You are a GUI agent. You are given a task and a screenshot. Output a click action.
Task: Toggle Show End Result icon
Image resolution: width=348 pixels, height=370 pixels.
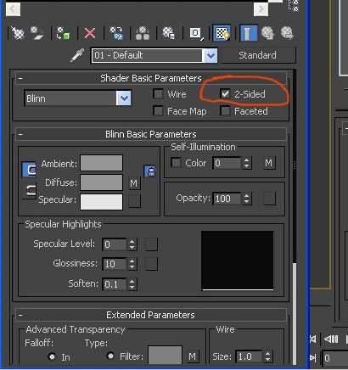coord(249,33)
